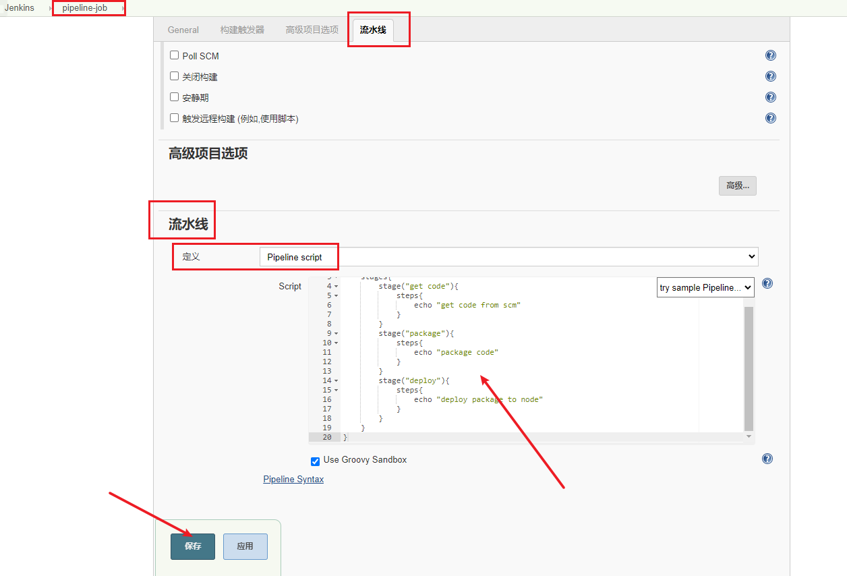847x576 pixels.
Task: Collapse code fold at line 9
Action: point(336,333)
